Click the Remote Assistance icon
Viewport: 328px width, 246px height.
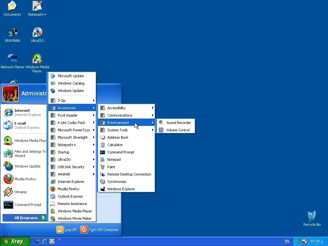[53, 204]
